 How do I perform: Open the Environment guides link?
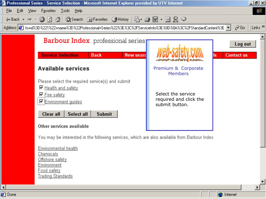[63, 102]
